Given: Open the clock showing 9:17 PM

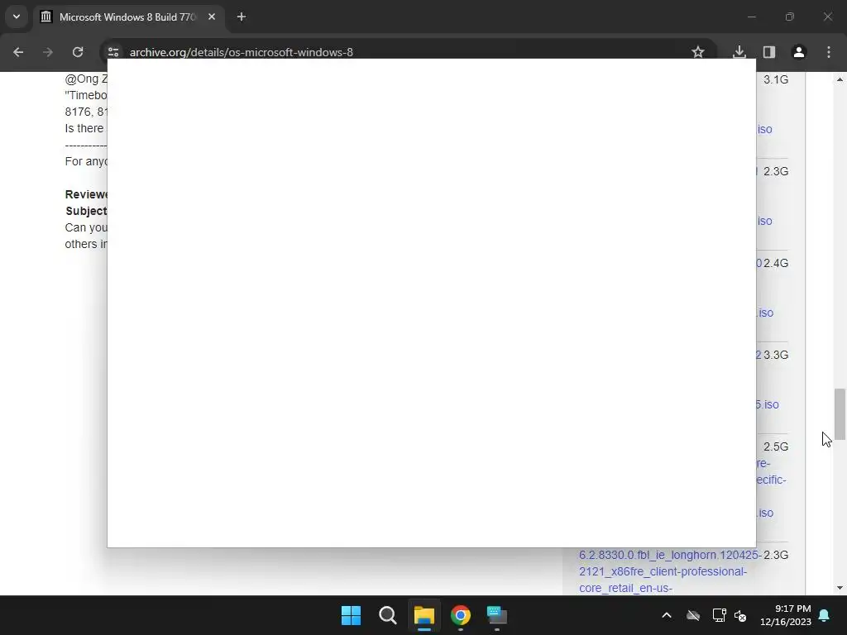Looking at the screenshot, I should point(786,615).
